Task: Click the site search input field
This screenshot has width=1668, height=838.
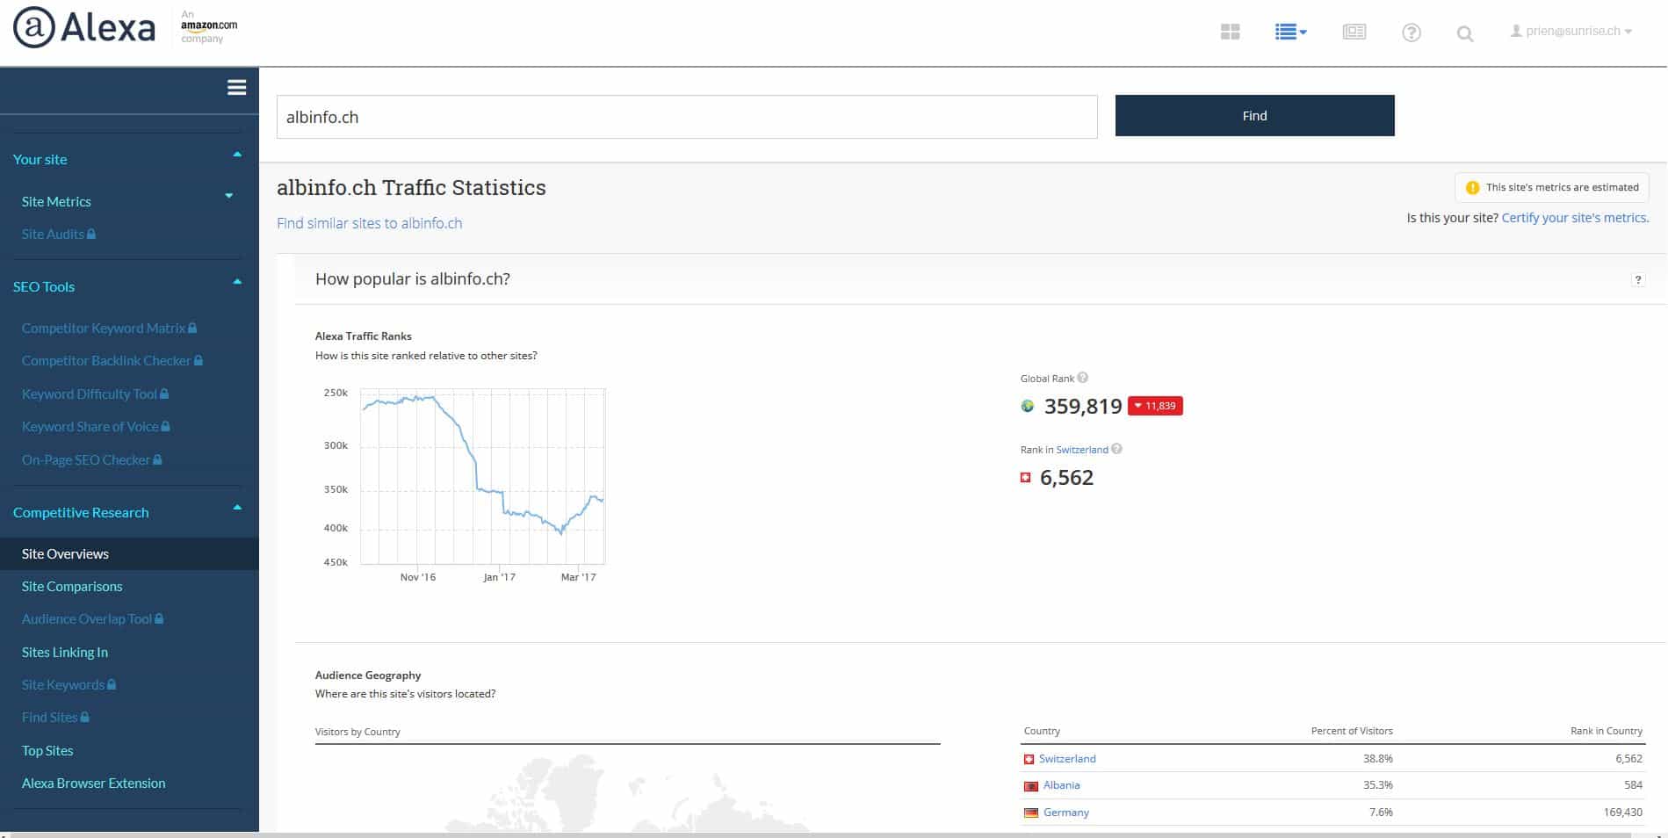Action: point(686,117)
